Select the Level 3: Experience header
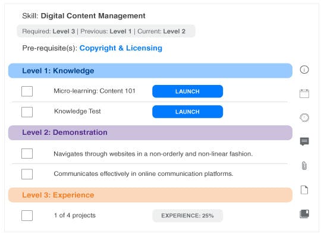 pyautogui.click(x=150, y=195)
